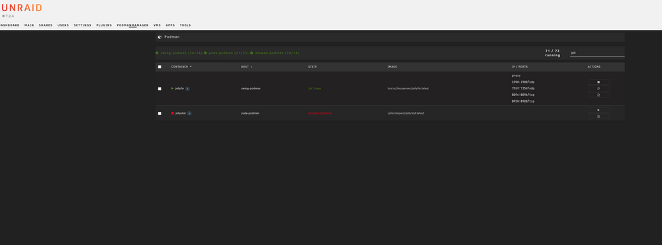Filter by host obiwan-podman (16/16)
Screen dimensions: 662x245
[277, 53]
